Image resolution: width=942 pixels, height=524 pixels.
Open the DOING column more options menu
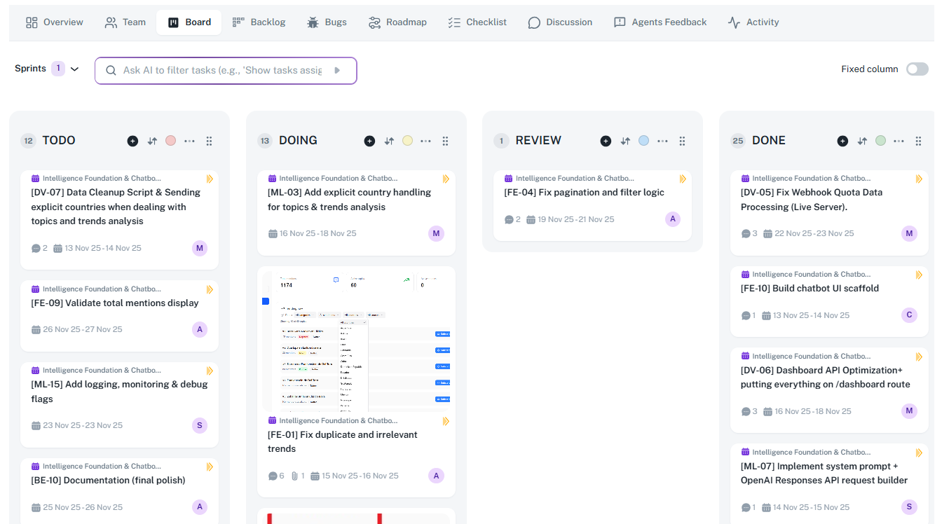[425, 141]
